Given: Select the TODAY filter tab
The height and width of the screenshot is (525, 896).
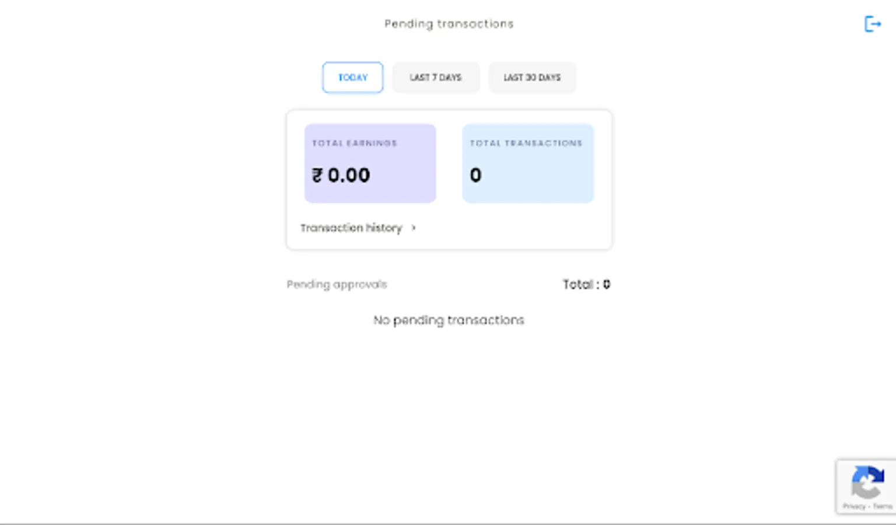Looking at the screenshot, I should pos(352,78).
